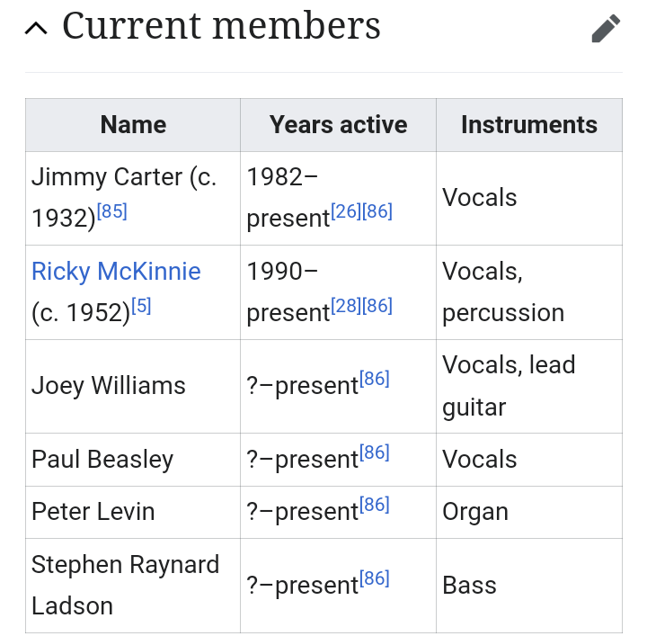Click the Peter Levin name cell
The image size is (647, 636).
point(93,512)
